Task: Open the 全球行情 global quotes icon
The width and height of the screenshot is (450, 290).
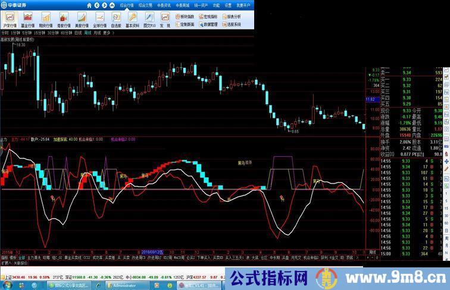Action: (x=100, y=19)
